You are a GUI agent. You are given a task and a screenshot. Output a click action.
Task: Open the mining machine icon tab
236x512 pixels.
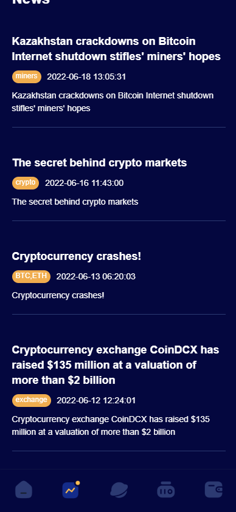tap(165, 490)
